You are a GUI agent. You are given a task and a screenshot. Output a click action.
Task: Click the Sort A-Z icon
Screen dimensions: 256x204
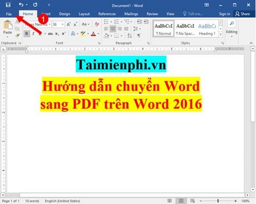[130, 35]
